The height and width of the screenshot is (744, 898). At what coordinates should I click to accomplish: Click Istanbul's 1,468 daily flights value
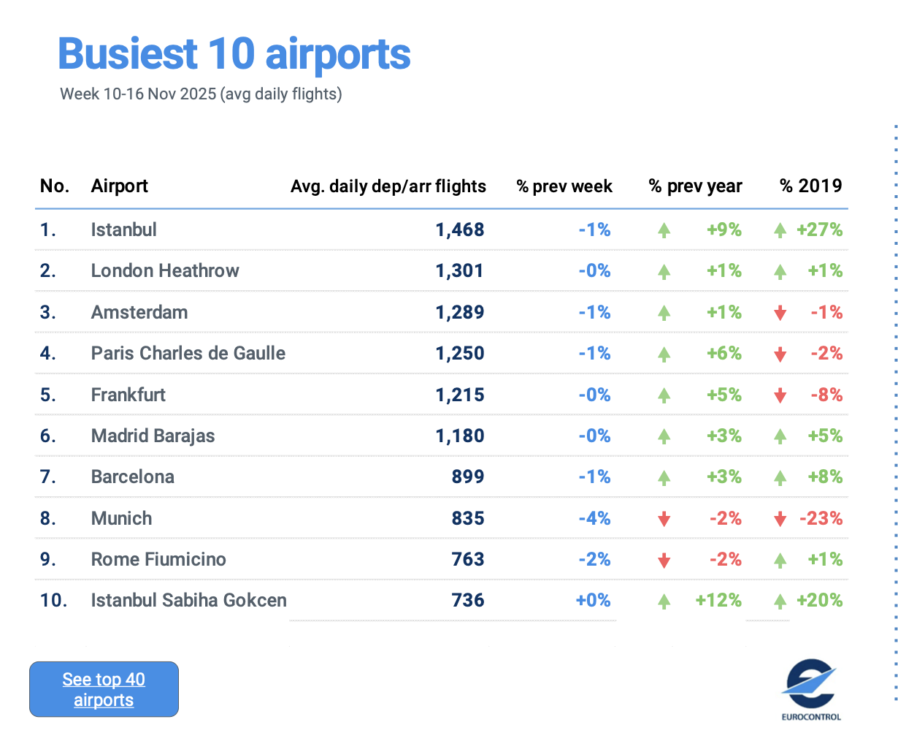(460, 230)
